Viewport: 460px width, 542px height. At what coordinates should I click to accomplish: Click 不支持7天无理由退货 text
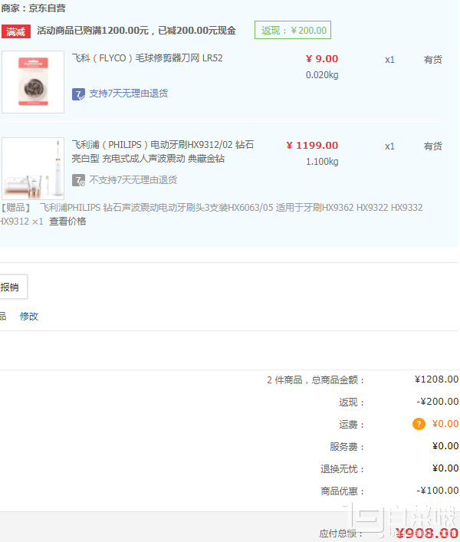133,179
